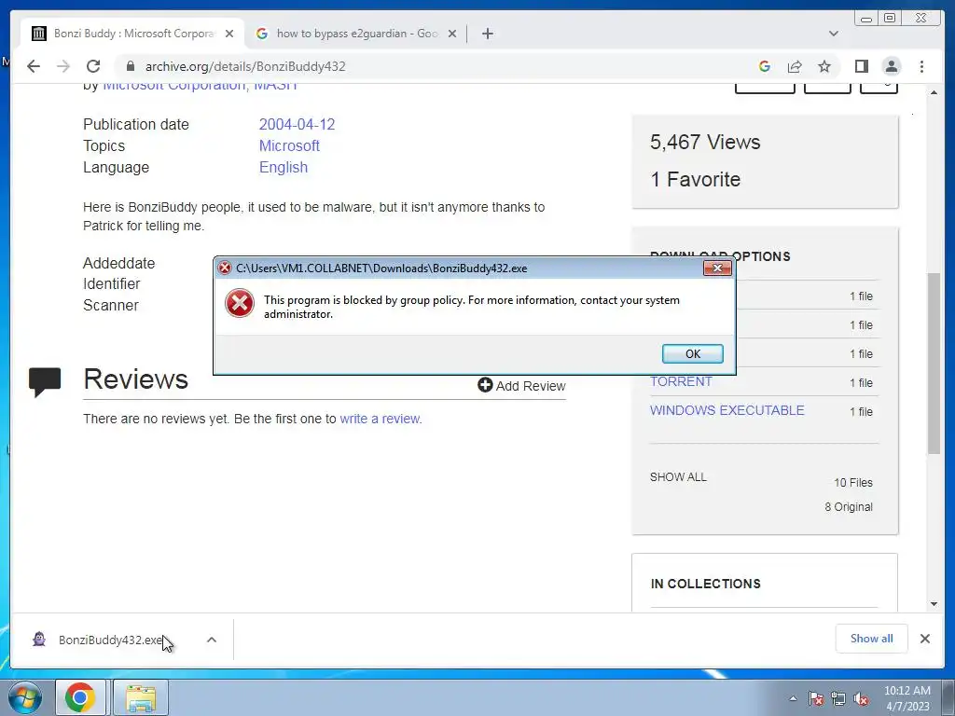Open Chrome three-dot menu
This screenshot has height=716, width=955.
(x=921, y=66)
